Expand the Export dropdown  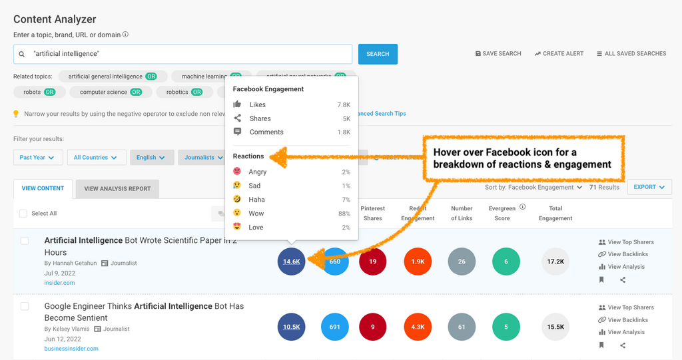coord(649,188)
